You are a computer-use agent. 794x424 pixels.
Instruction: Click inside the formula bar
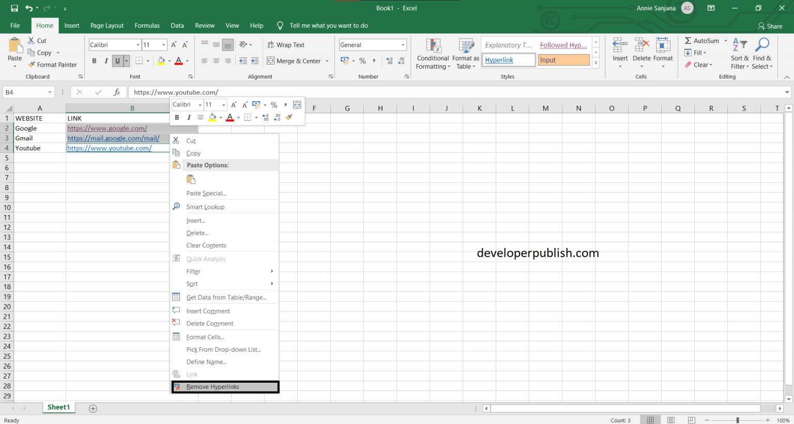click(x=362, y=92)
